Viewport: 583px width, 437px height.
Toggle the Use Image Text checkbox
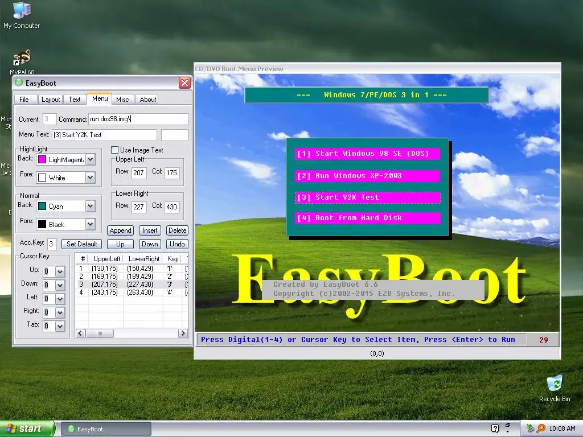(115, 150)
